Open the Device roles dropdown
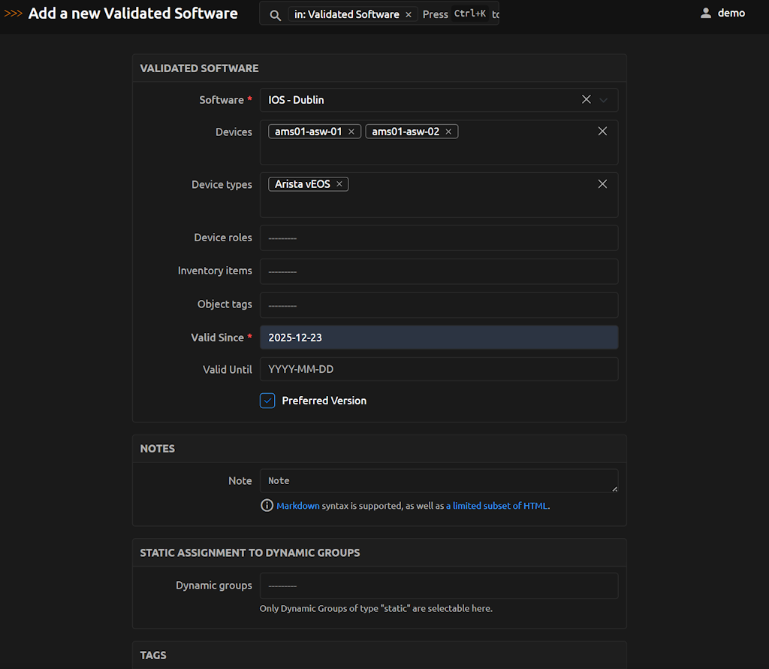This screenshot has width=769, height=669. 439,238
